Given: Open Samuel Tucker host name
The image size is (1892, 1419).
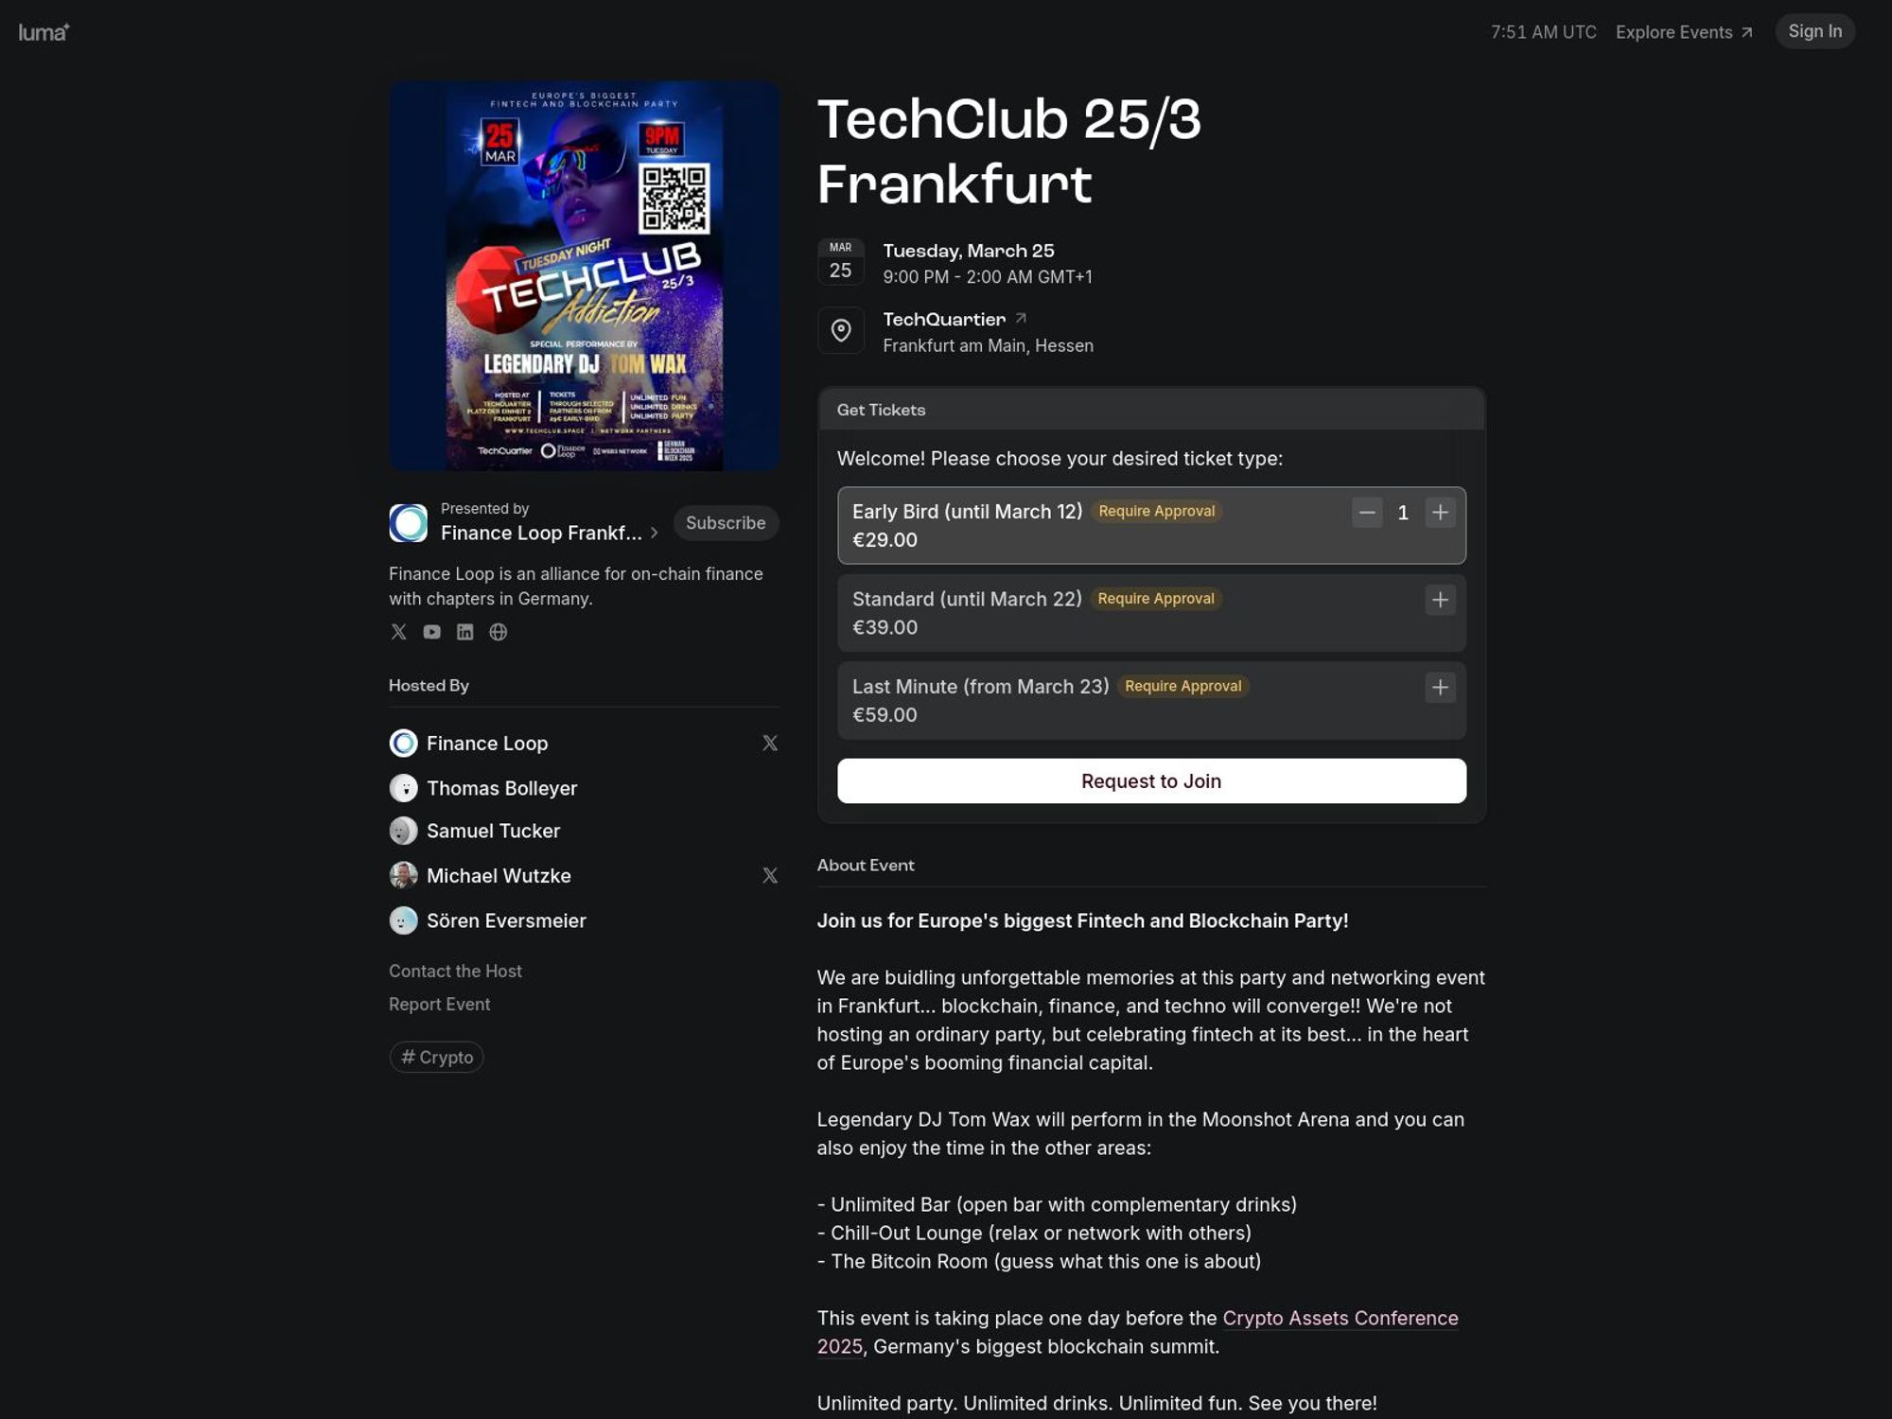Looking at the screenshot, I should [x=493, y=831].
